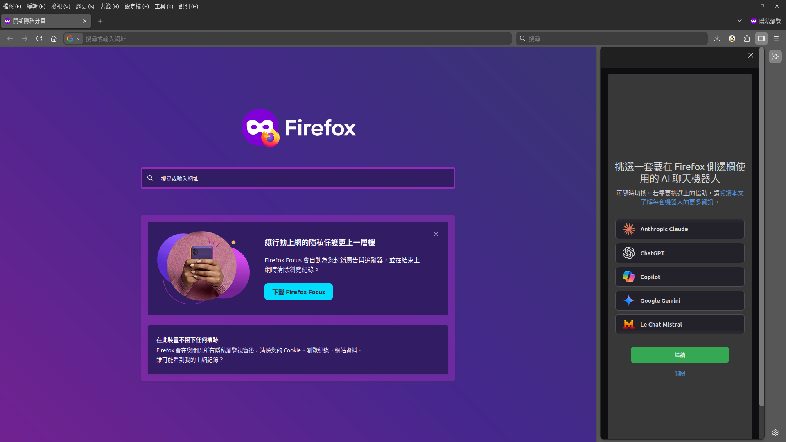Open the 設定檔 (P) menu
786x442 pixels.
[x=137, y=6]
